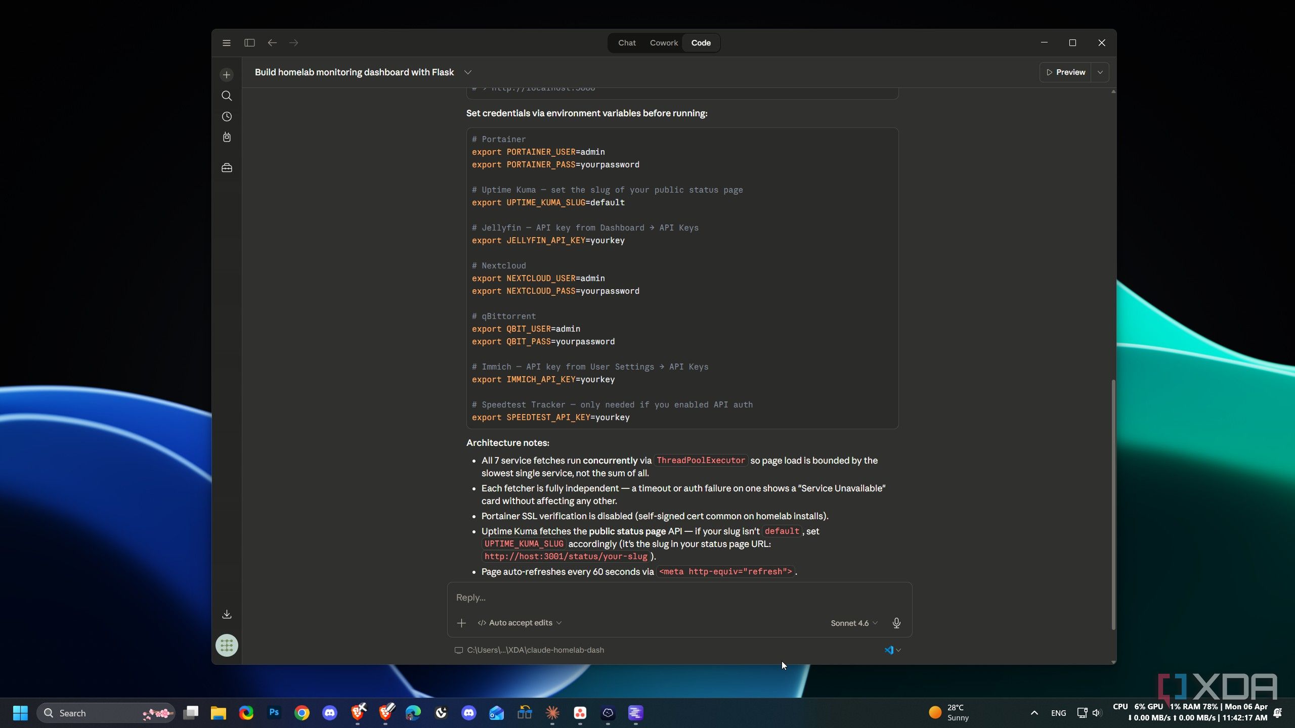This screenshot has width=1295, height=728.
Task: Click the export PORTAINER_USER=admin line
Action: click(x=538, y=152)
